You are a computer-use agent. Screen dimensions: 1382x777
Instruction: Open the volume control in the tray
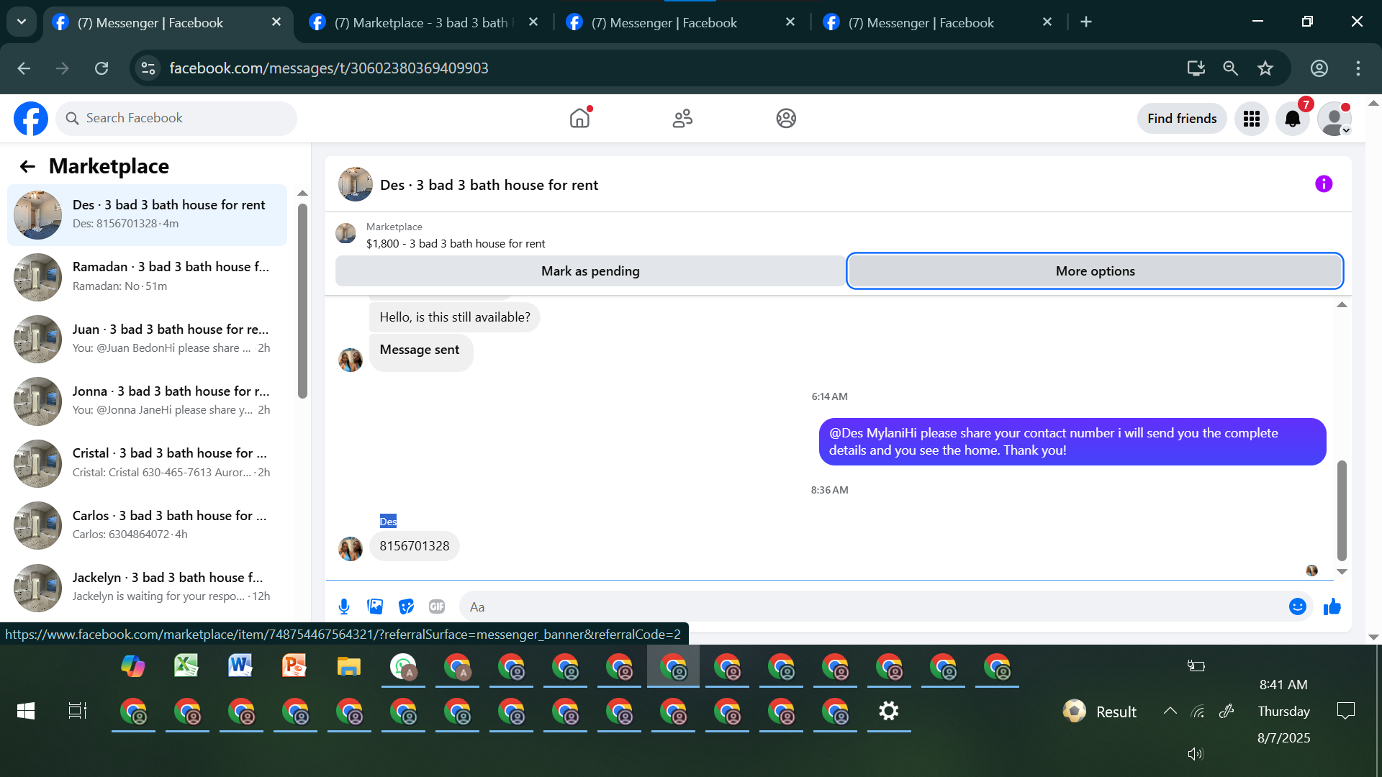tap(1196, 754)
